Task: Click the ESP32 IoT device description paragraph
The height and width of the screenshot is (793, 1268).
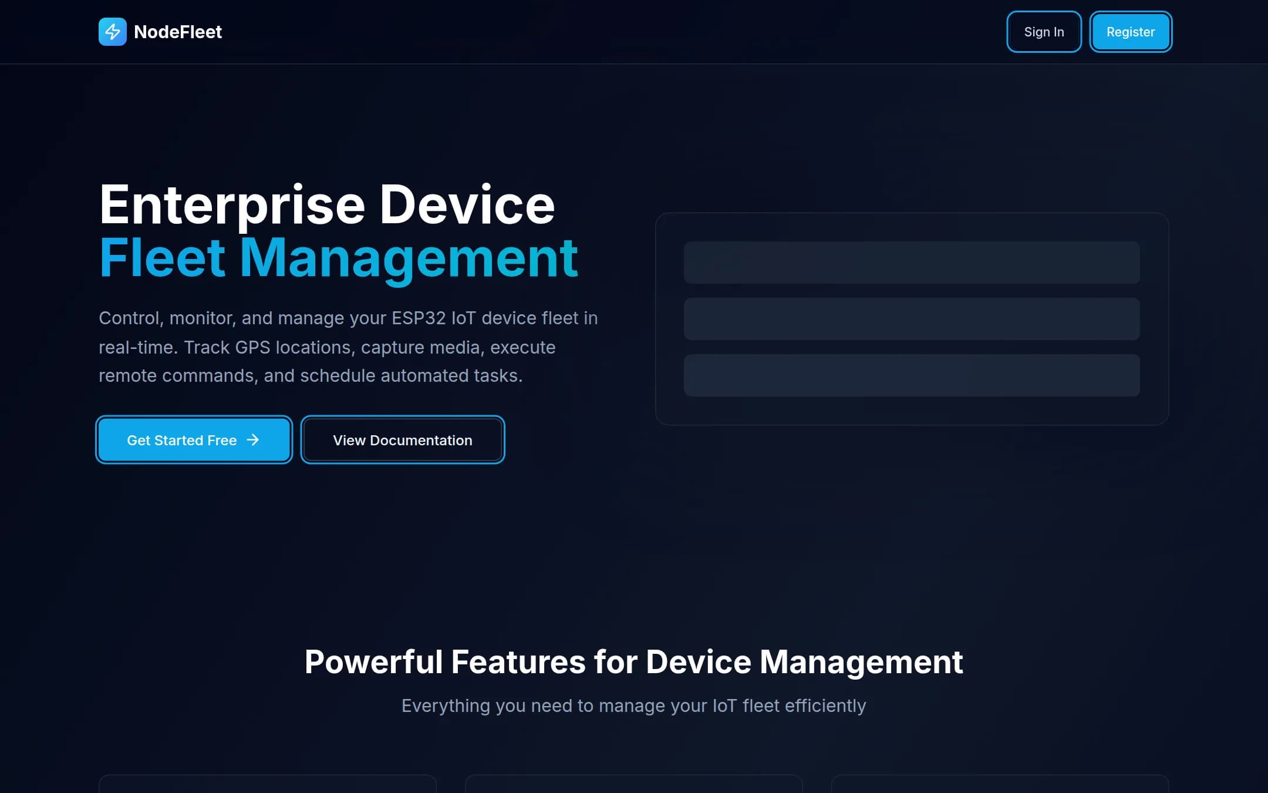Action: click(x=348, y=347)
